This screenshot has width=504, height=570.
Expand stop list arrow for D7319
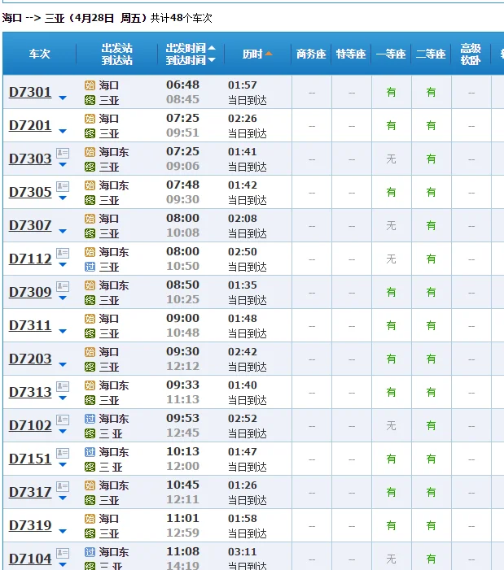coord(63,531)
